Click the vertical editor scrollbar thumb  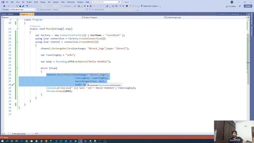coord(248,59)
